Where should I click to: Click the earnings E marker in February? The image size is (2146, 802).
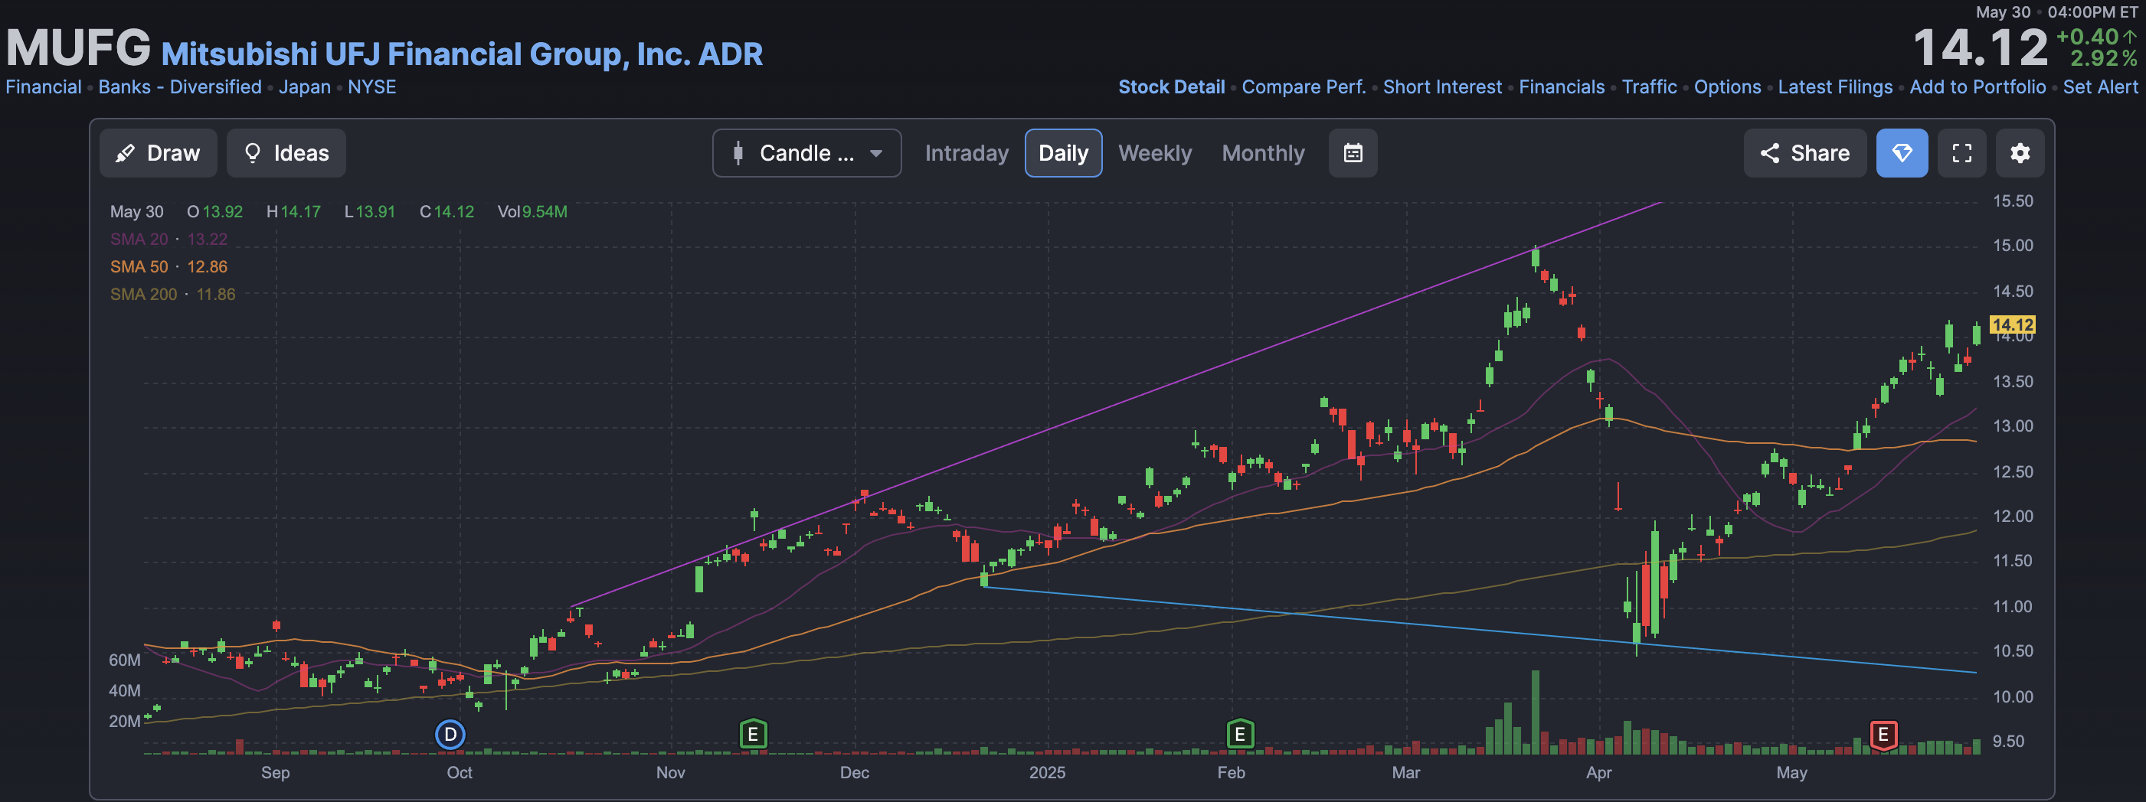pyautogui.click(x=1241, y=735)
